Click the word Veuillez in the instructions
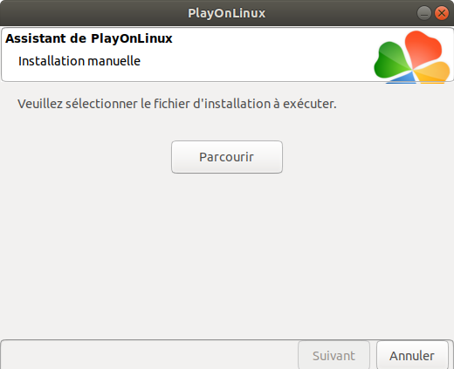454x369 pixels. [x=40, y=104]
